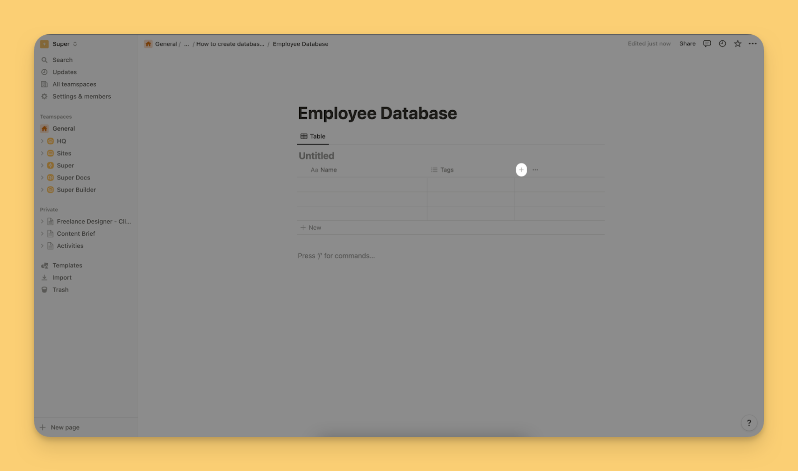
Task: Go to 'How to create databas...' breadcrumb
Action: click(230, 44)
